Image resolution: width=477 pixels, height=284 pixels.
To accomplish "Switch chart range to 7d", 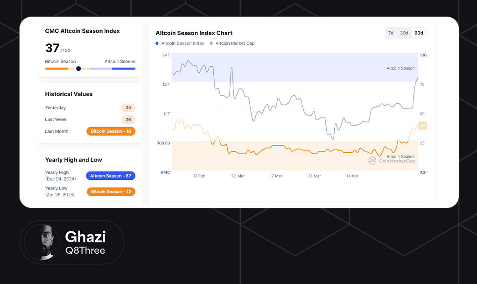I will pyautogui.click(x=391, y=33).
